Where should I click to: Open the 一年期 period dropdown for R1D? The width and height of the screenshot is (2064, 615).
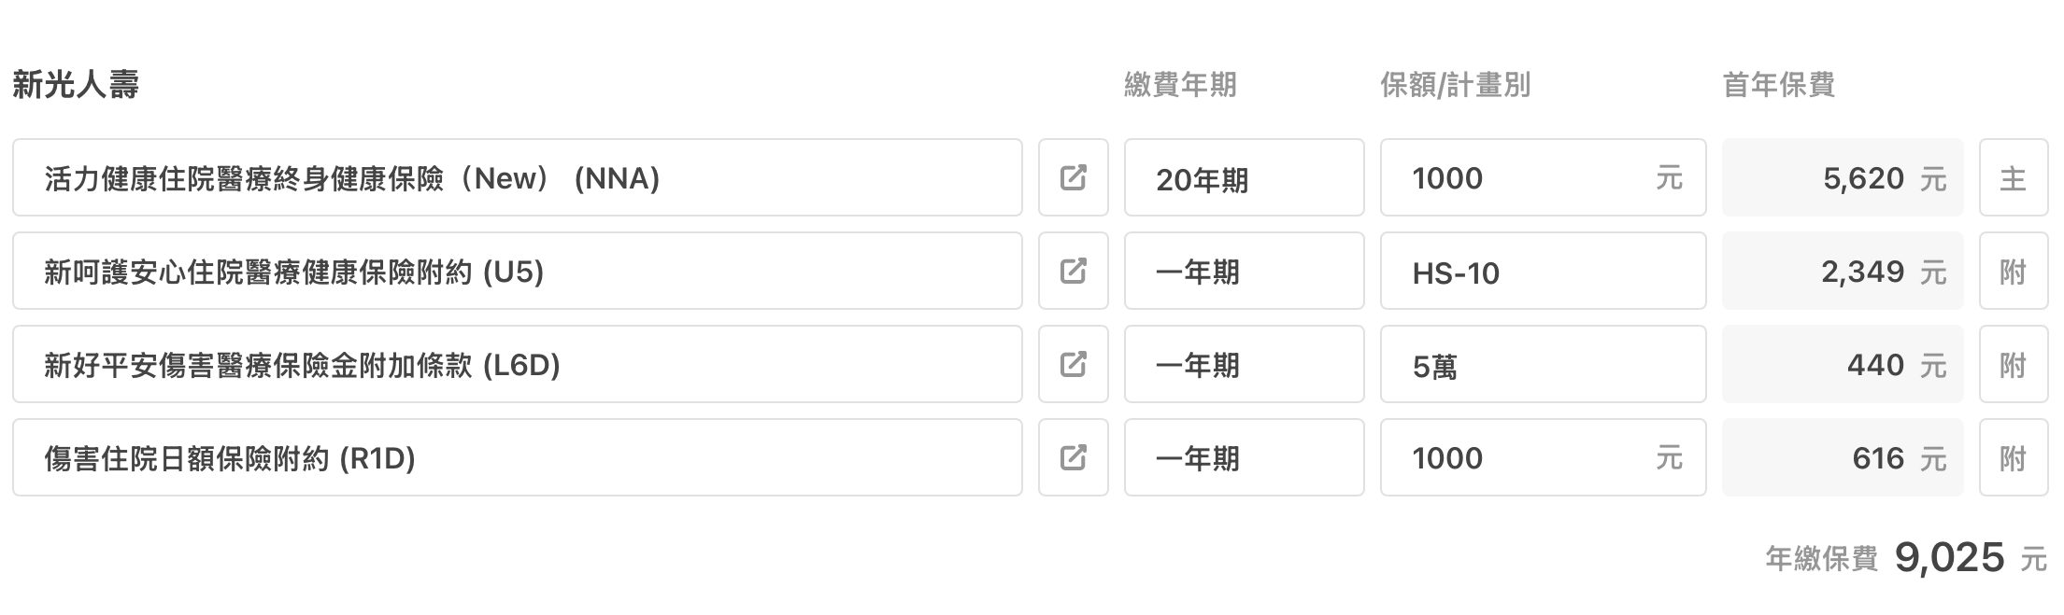click(1244, 457)
